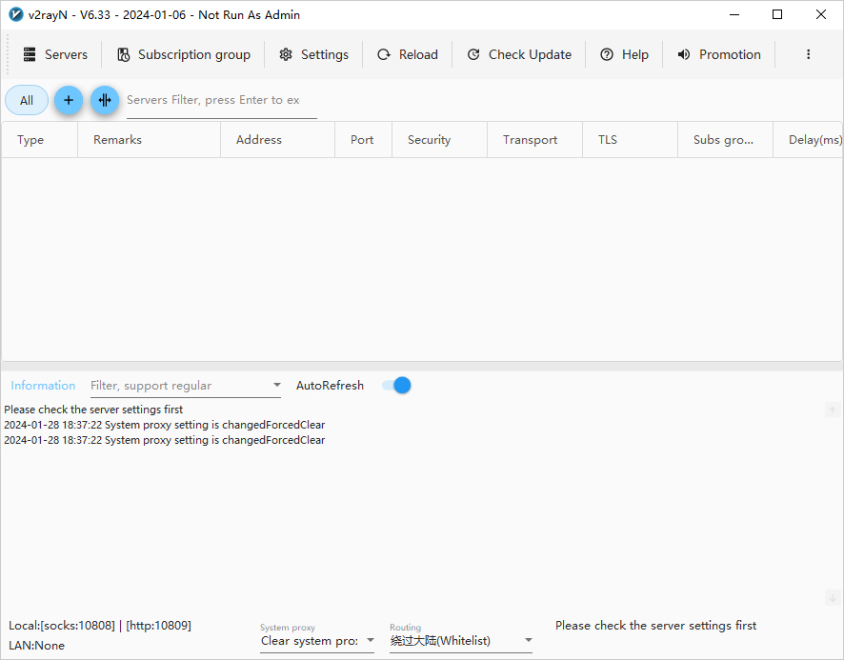This screenshot has height=660, width=844.
Task: Select the All subscription group tab
Action: (27, 100)
